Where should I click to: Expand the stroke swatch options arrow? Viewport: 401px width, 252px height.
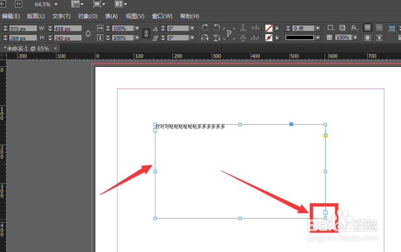click(277, 38)
